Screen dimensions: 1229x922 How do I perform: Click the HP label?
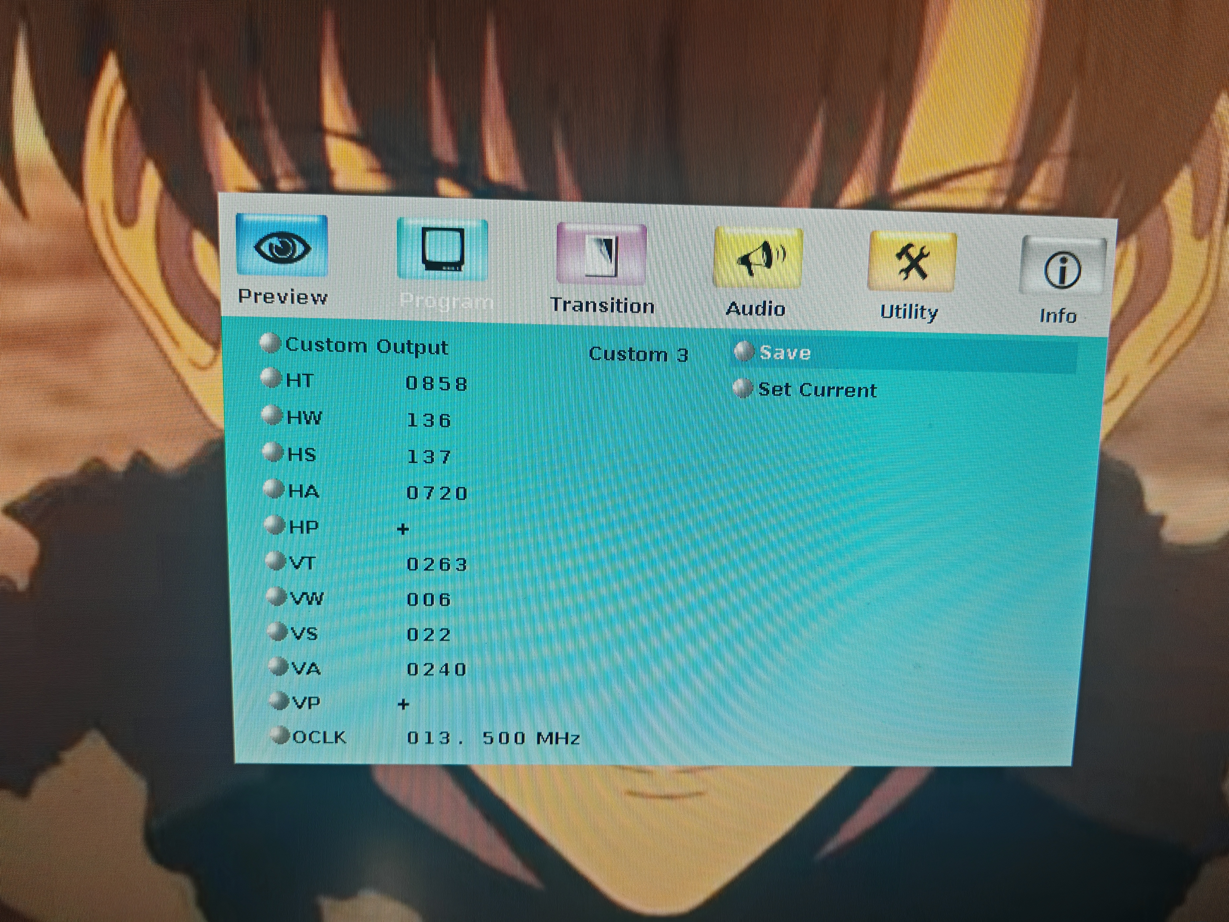point(304,527)
